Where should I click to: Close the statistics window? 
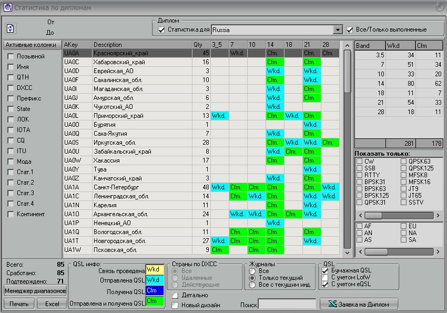point(440,6)
